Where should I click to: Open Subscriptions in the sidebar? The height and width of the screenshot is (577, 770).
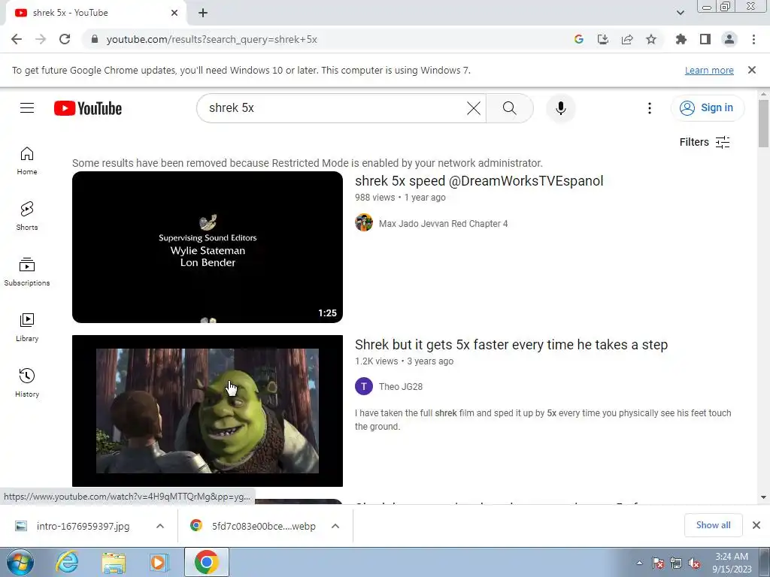(x=27, y=272)
